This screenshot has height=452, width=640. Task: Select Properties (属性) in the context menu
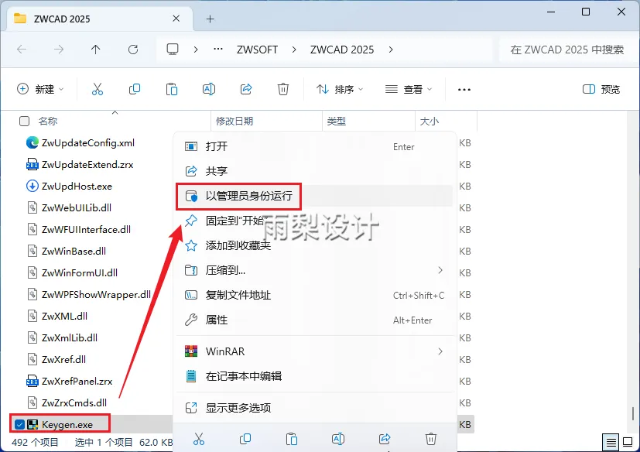(315, 320)
